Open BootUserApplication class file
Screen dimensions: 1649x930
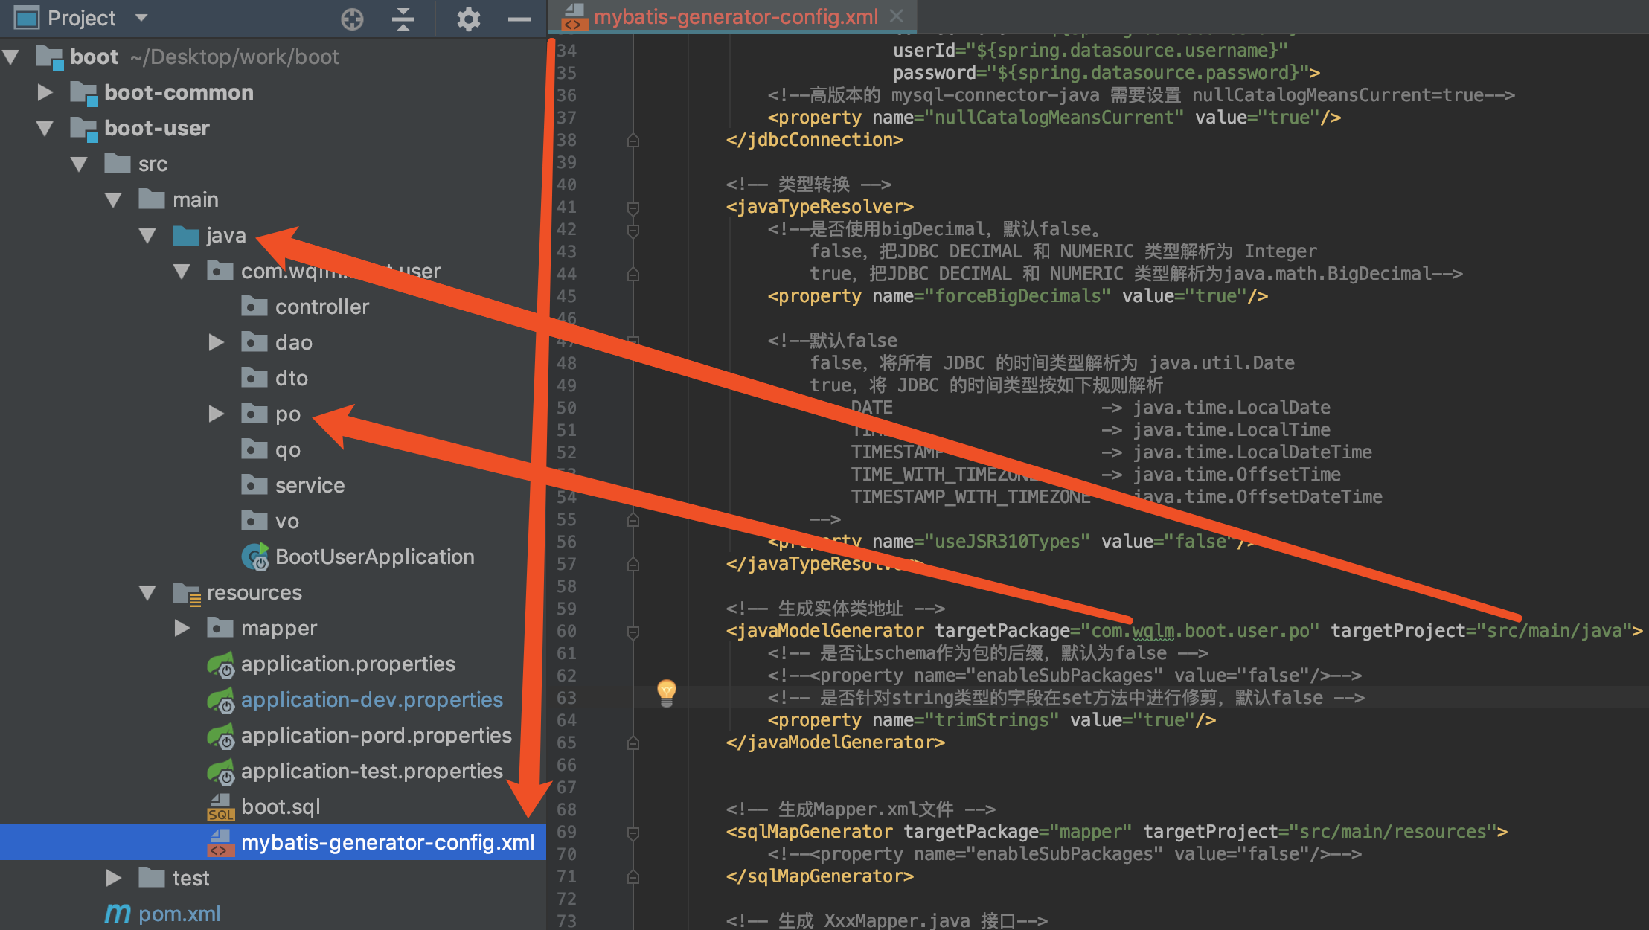(x=374, y=557)
